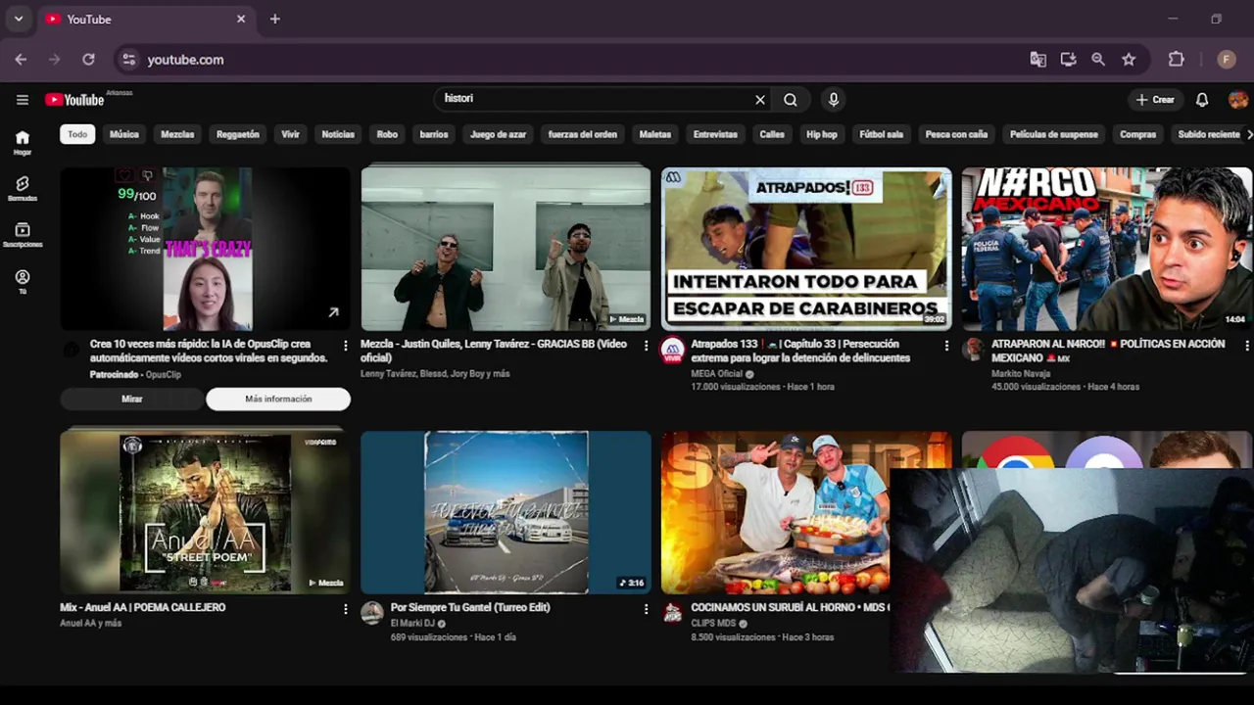Open a new browser tab
Viewport: 1254px width, 705px height.
(x=275, y=19)
